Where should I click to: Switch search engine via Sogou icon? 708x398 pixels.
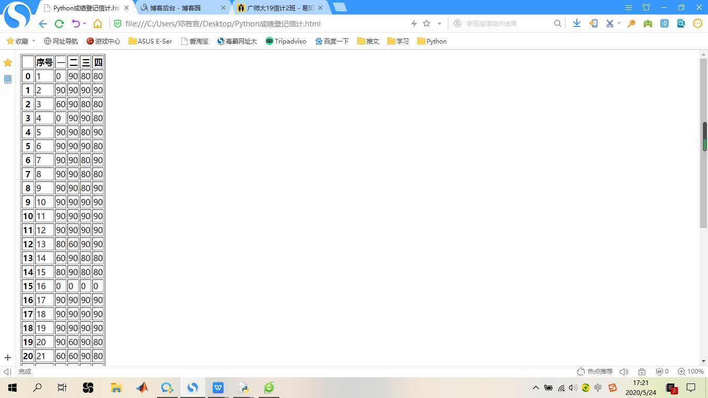(458, 23)
